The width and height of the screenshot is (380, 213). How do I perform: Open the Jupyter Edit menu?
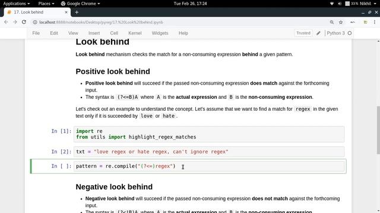[54, 33]
